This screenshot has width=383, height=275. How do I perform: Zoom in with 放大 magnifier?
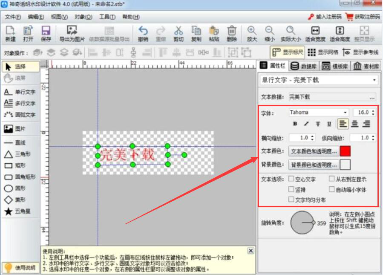(x=252, y=34)
